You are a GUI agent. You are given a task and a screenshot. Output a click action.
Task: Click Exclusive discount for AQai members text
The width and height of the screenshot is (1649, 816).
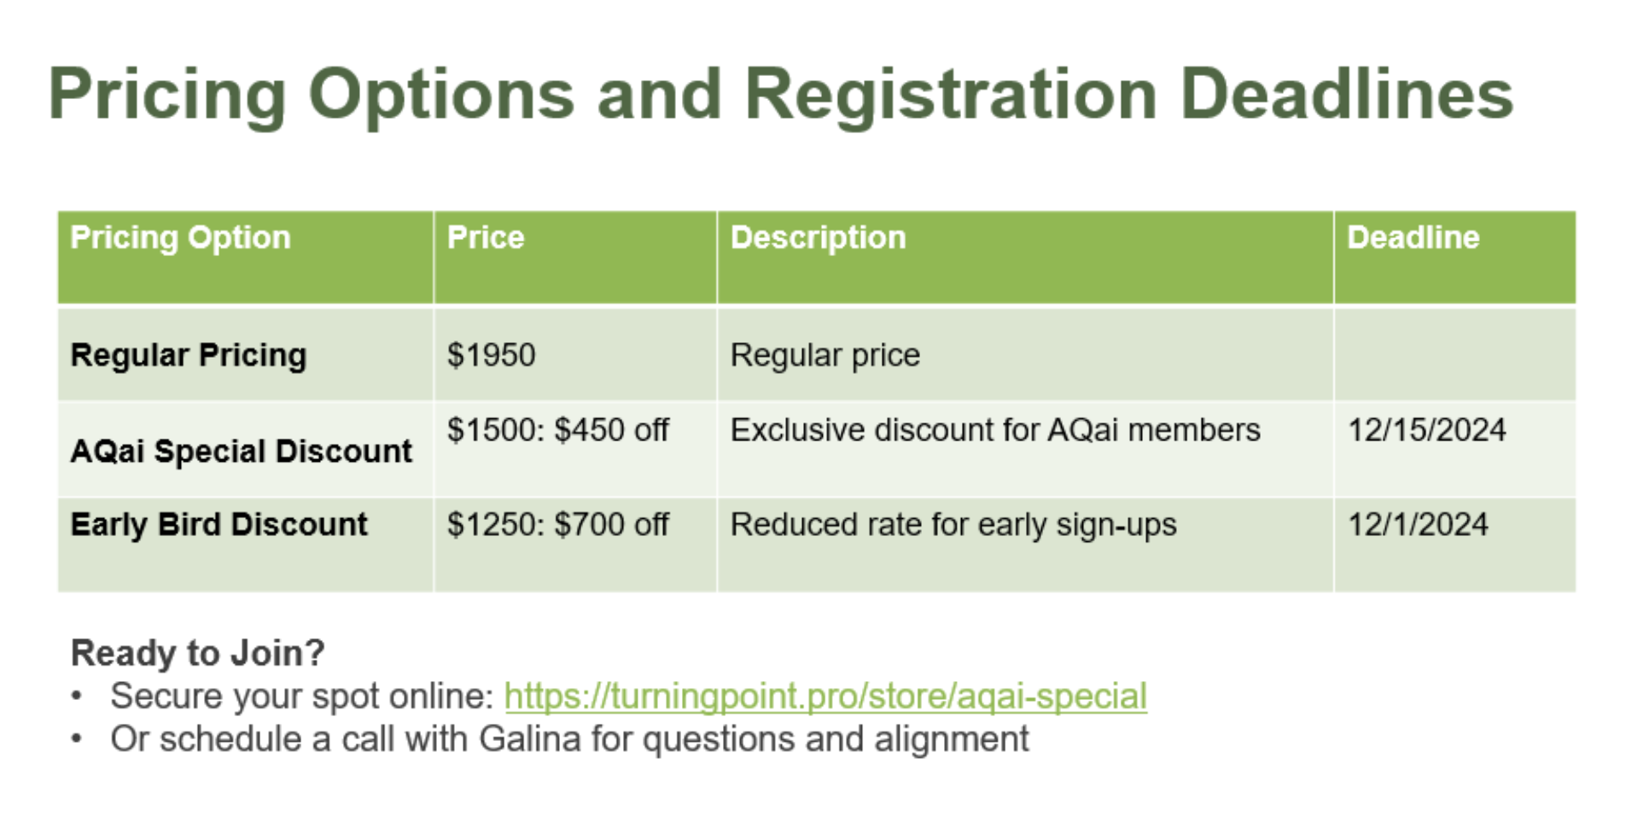995,430
